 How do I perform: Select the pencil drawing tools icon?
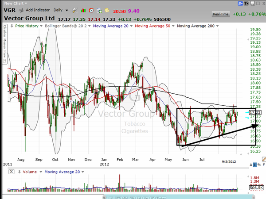tap(264, 159)
